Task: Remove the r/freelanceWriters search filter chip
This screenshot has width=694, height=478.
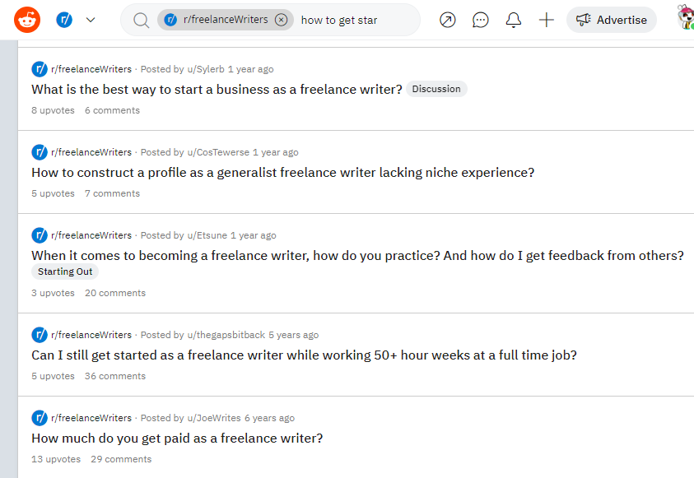Action: 282,20
